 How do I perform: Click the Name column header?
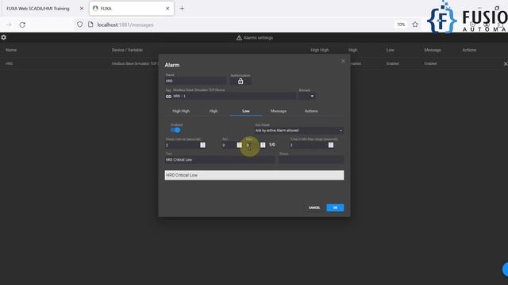click(x=11, y=50)
